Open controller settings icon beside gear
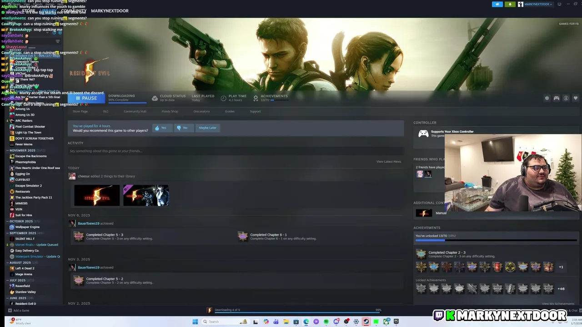 pos(557,98)
